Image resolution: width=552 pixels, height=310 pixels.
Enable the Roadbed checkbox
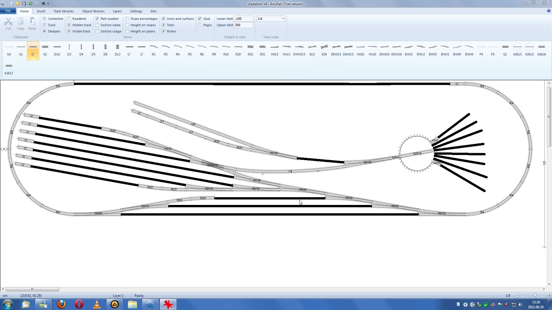coord(69,19)
